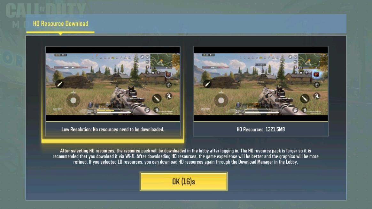Tap glowing red skill icon in HD preview

click(x=316, y=75)
